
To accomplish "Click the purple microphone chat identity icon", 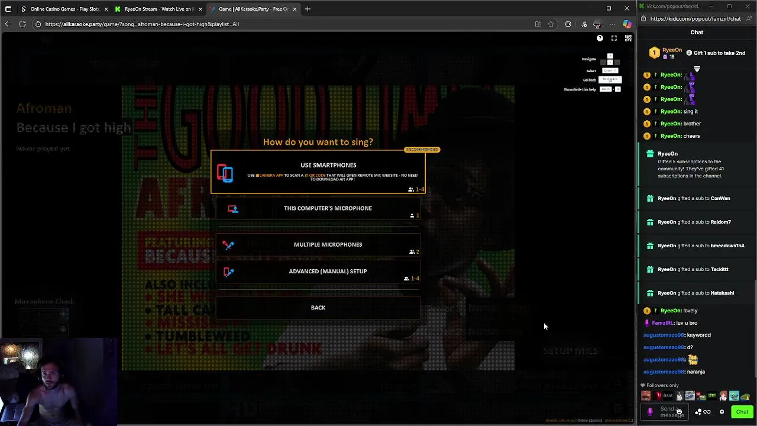I will tap(650, 412).
